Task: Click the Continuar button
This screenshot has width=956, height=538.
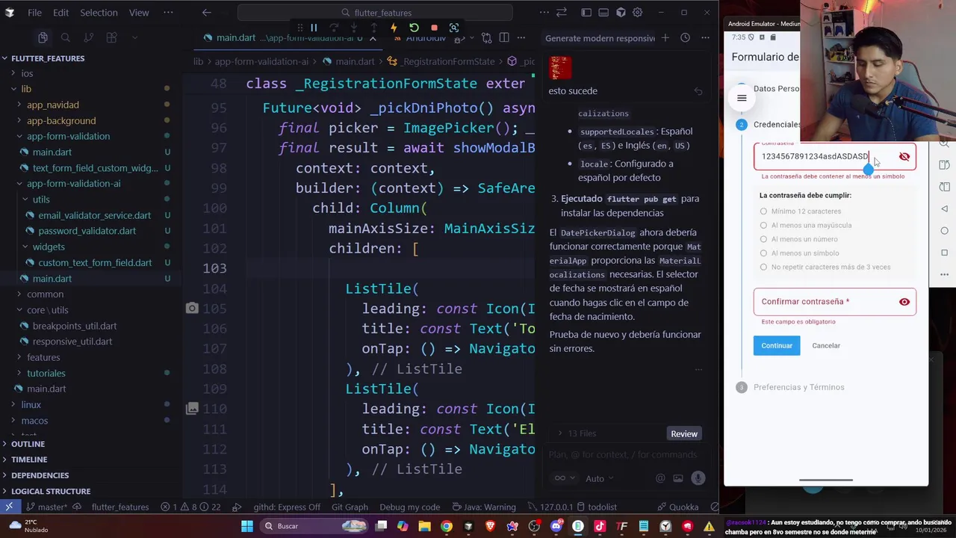Action: pyautogui.click(x=777, y=345)
